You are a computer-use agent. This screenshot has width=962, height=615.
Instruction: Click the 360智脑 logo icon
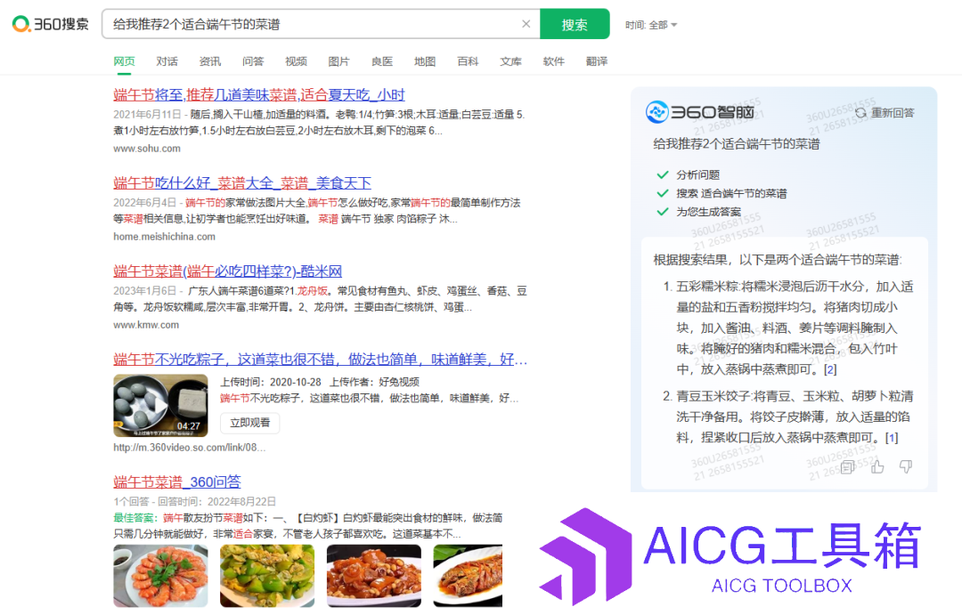tap(657, 111)
